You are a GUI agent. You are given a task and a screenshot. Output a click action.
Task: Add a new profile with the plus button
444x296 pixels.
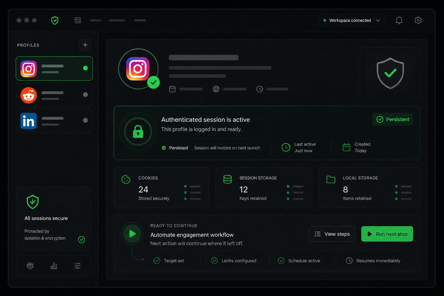[x=85, y=45]
